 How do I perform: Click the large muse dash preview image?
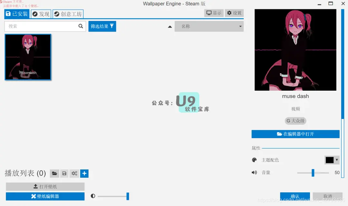click(x=295, y=50)
